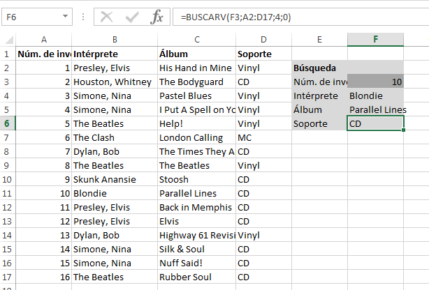This screenshot has width=429, height=290.
Task: Click the BUSCARV formula in formula bar
Action: (x=235, y=17)
